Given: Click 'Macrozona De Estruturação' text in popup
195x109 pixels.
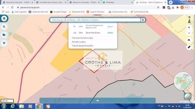Looking at the screenshot, I should point(83,38).
